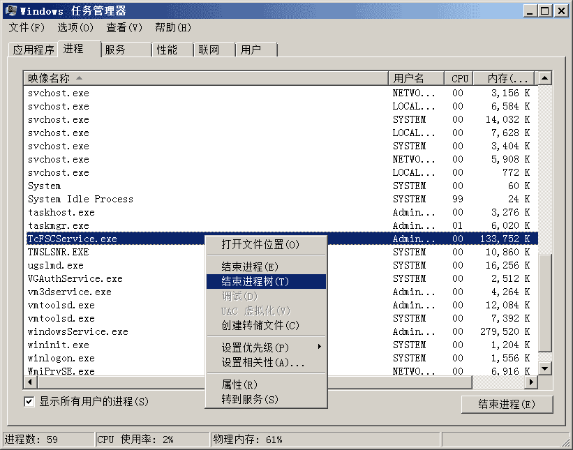Image resolution: width=573 pixels, height=450 pixels.
Task: Click the CPU value 99
Action: point(458,199)
